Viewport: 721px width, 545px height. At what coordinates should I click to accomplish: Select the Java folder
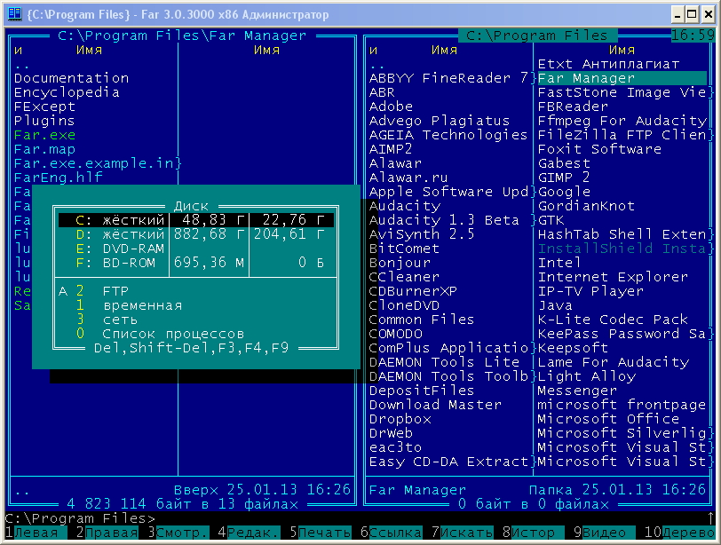(555, 305)
